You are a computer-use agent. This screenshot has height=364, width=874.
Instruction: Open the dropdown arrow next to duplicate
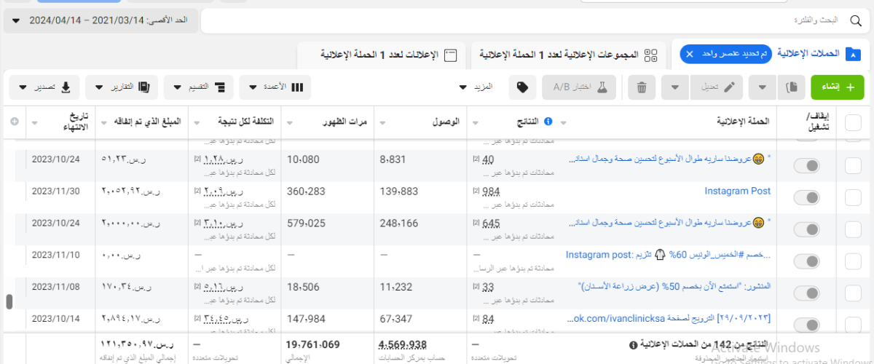[x=762, y=87]
